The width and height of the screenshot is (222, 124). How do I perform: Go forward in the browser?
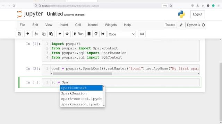pos(9,6)
